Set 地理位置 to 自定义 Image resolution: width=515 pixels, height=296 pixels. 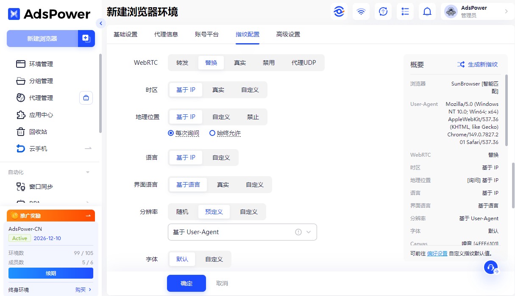[x=221, y=117]
